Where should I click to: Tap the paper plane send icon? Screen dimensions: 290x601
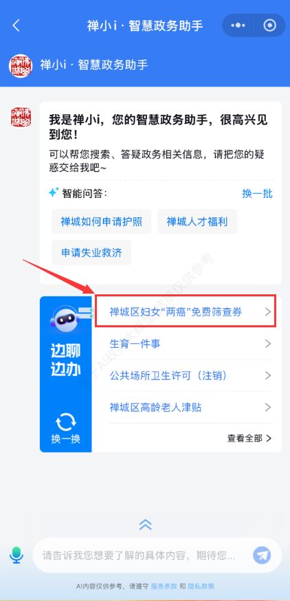coord(262,555)
